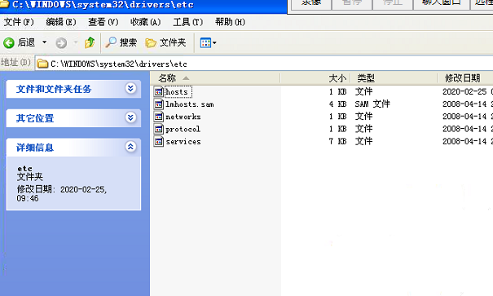This screenshot has height=296, width=493.
Task: Select the hosts file icon
Action: tap(159, 91)
